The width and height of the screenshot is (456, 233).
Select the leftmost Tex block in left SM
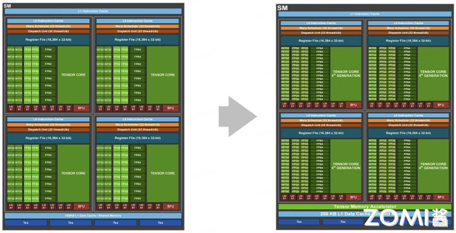(x=26, y=223)
